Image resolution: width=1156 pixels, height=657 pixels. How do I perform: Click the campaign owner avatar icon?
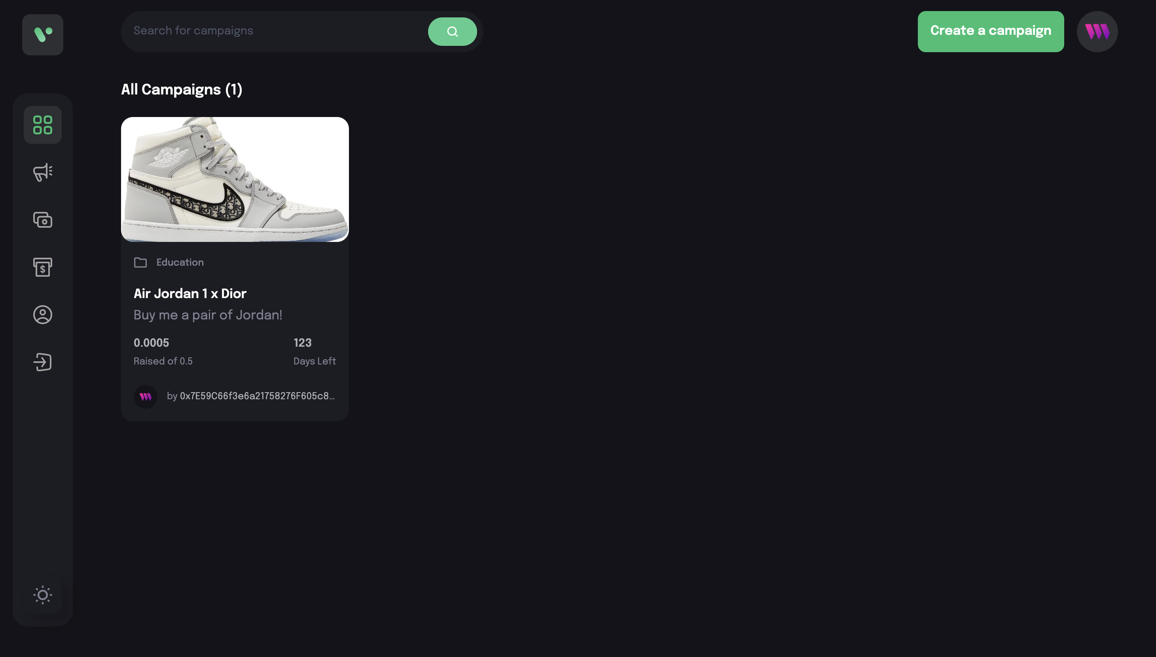click(x=146, y=396)
